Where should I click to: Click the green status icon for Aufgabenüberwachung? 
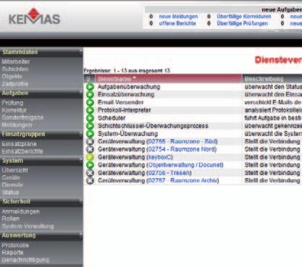[x=90, y=87]
